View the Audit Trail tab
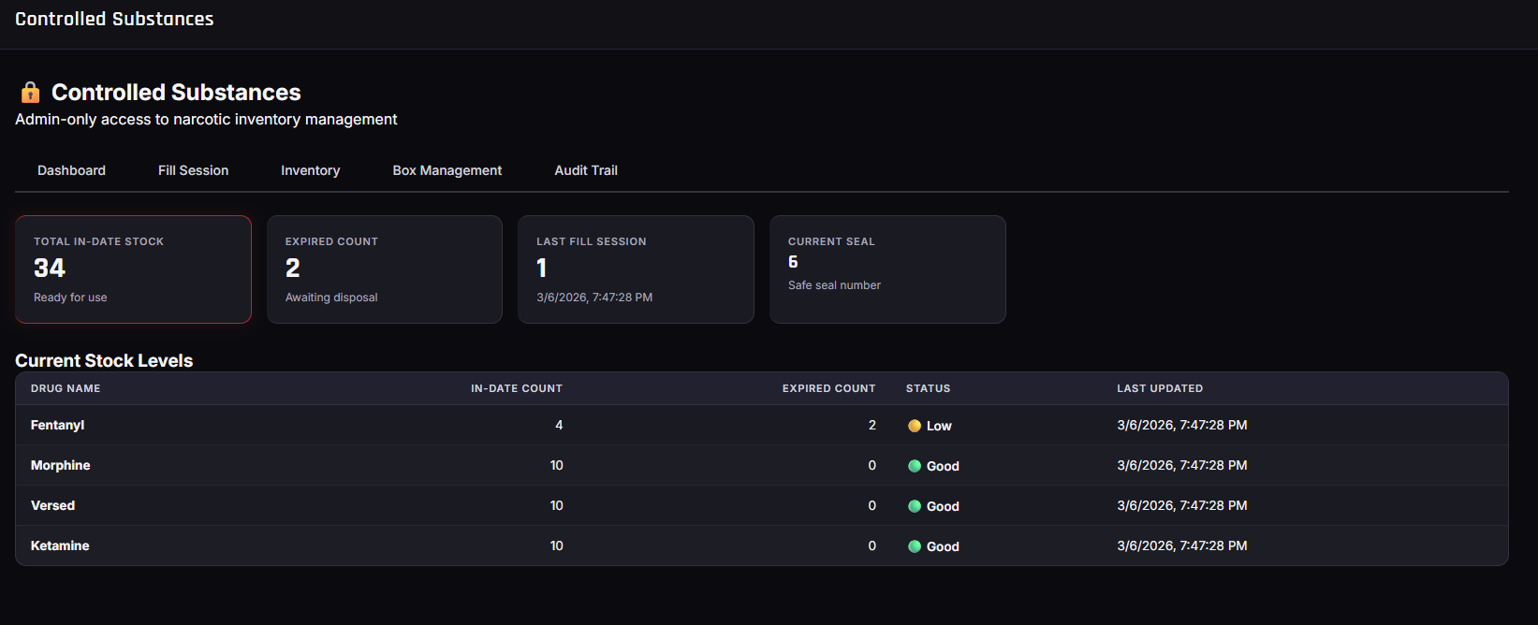 [586, 170]
